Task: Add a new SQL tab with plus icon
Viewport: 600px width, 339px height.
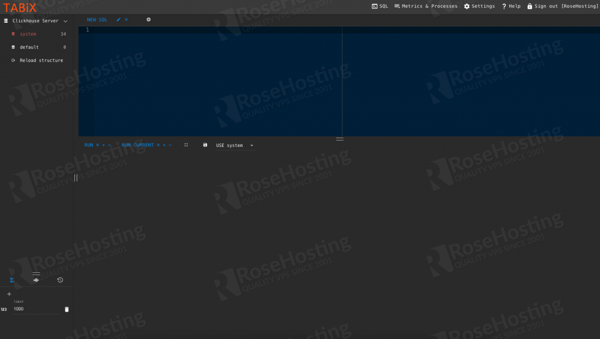Action: click(148, 19)
